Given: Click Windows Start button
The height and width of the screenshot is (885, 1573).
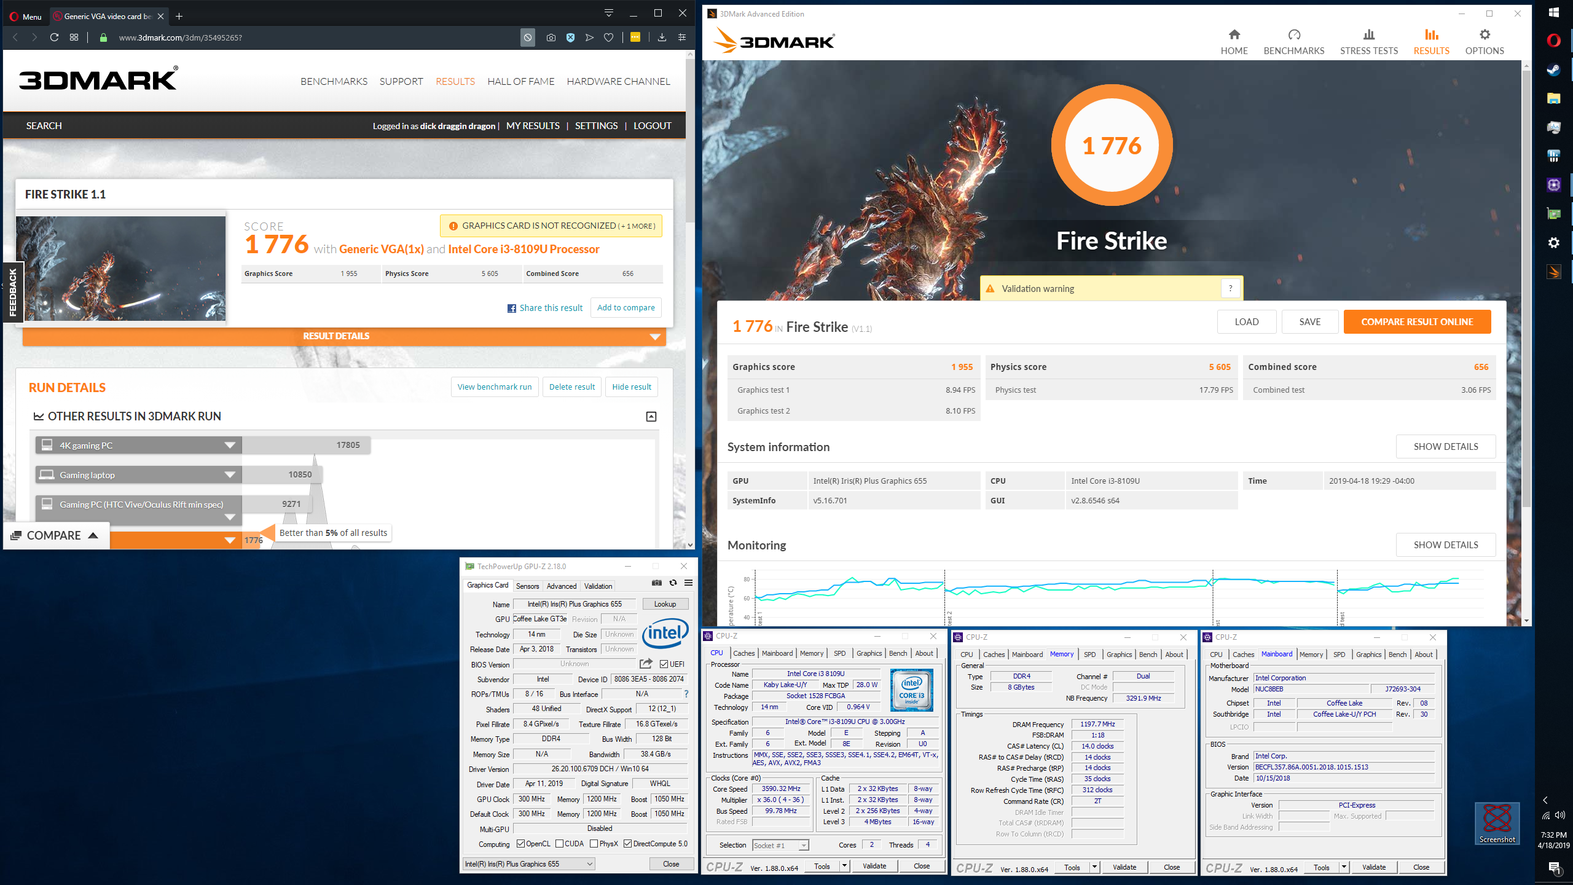Looking at the screenshot, I should pos(1553,12).
